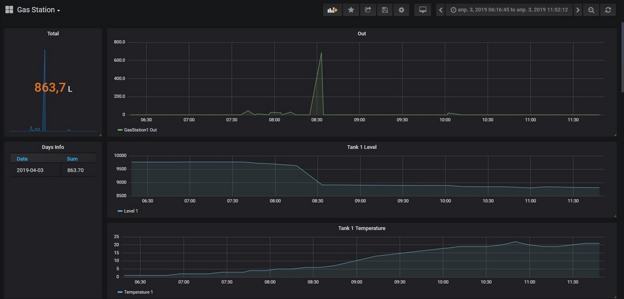The image size is (624, 299).
Task: Open the Total panel title menu
Action: (x=53, y=34)
